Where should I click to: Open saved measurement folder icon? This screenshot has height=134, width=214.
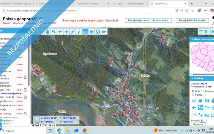click(200, 100)
